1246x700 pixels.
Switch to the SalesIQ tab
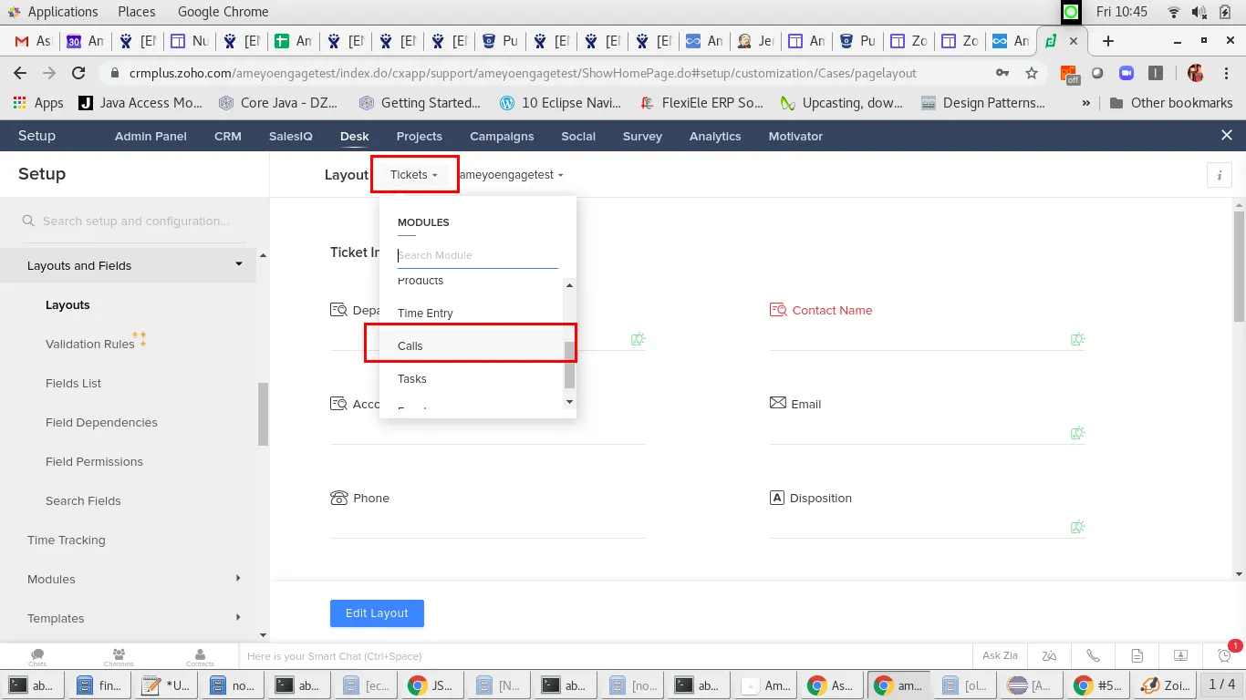pos(291,136)
